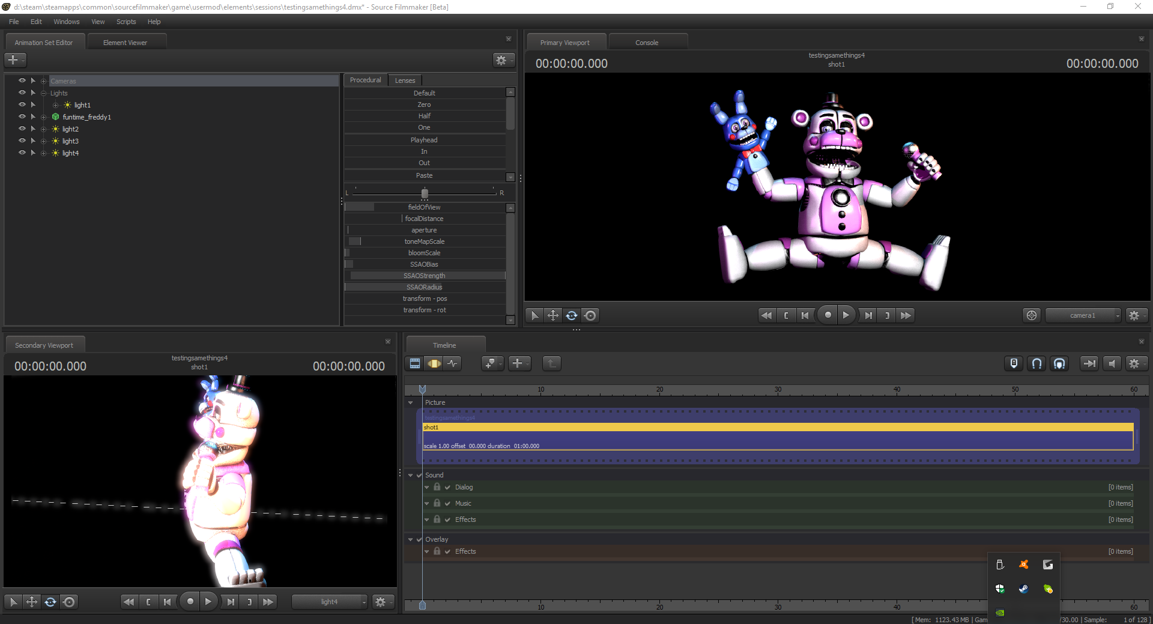Click the up-arrow button in the timeline toolbar
Viewport: 1153px width, 624px height.
[552, 363]
